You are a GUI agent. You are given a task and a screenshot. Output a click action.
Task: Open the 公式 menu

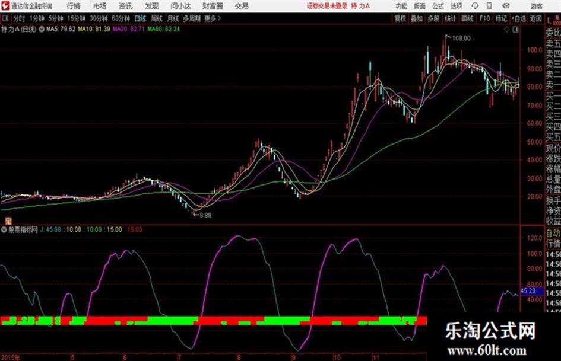point(438,6)
